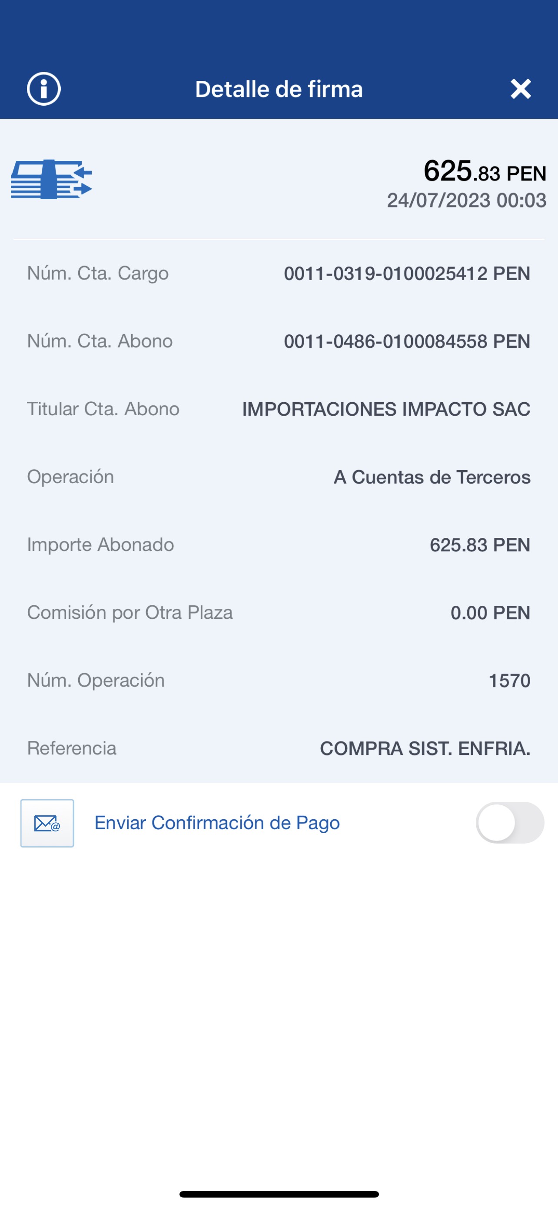Tap the Enviar Confirmación de Pago label
The image size is (558, 1208).
217,823
